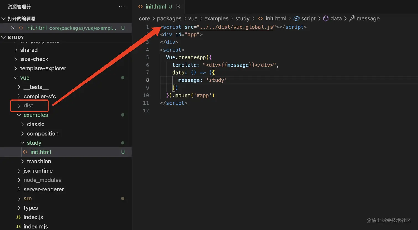Close init.html in the open editors list
Viewport: 418px width, 230px height.
click(x=12, y=28)
